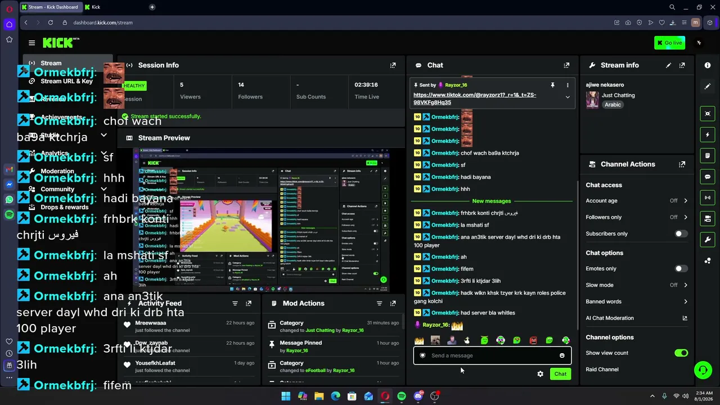Viewport: 720px width, 405px height.
Task: Toggle the broadcast signal widget in right sidebar
Action: point(708,197)
